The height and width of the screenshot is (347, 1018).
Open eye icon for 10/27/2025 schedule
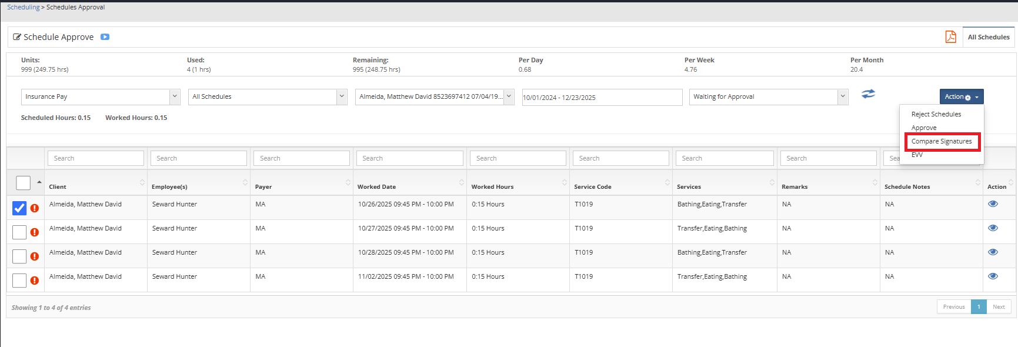point(993,228)
